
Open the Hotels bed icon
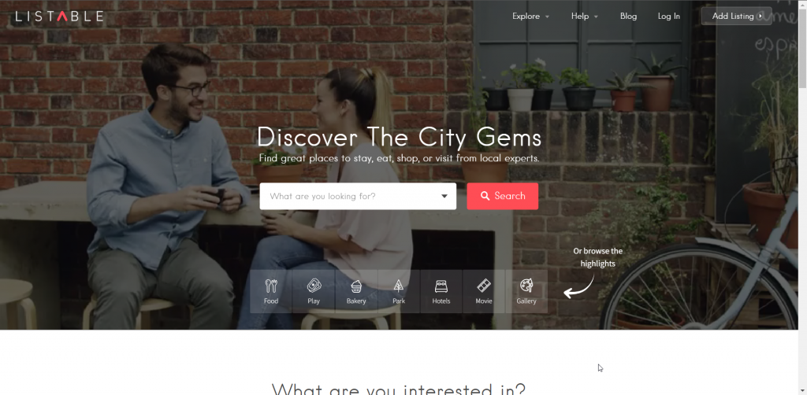click(x=441, y=286)
